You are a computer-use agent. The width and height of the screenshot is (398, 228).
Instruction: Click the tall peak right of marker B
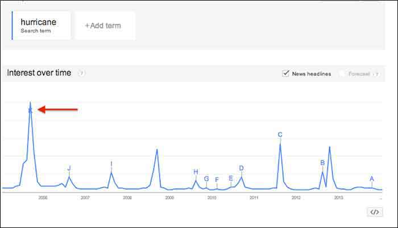tap(329, 148)
